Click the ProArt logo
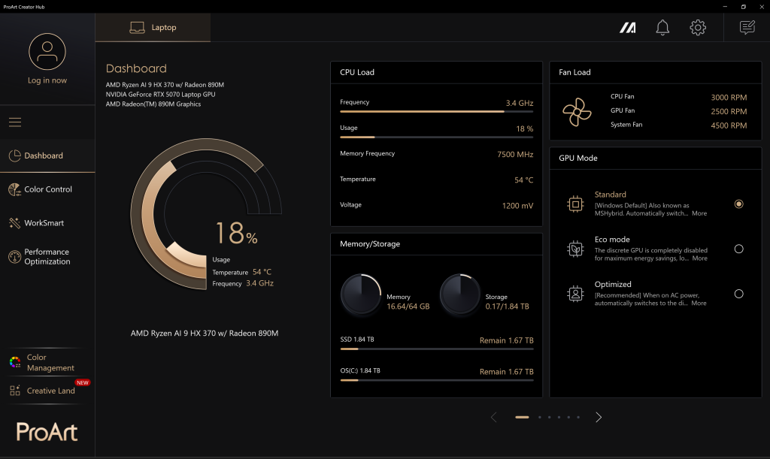 pyautogui.click(x=47, y=432)
